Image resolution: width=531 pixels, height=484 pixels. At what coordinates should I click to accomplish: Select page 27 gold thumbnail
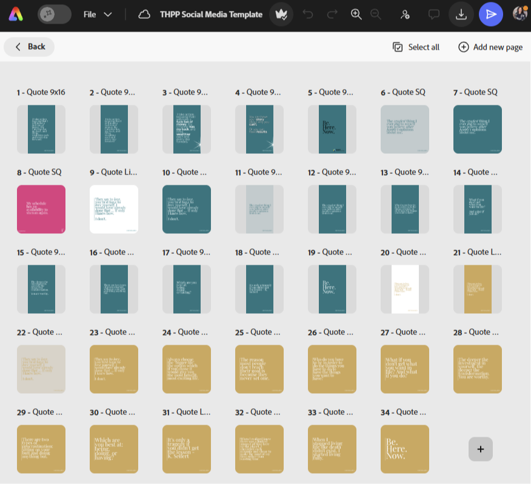pos(405,370)
